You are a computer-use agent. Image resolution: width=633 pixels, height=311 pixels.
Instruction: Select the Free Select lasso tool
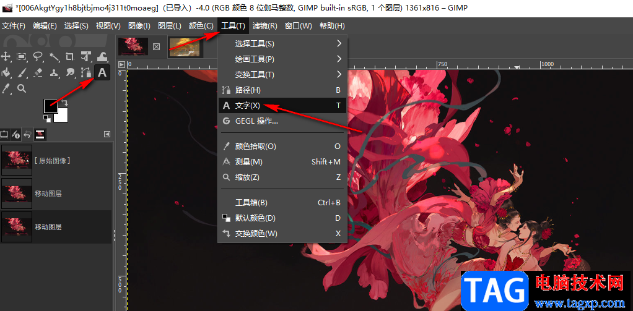pyautogui.click(x=38, y=56)
